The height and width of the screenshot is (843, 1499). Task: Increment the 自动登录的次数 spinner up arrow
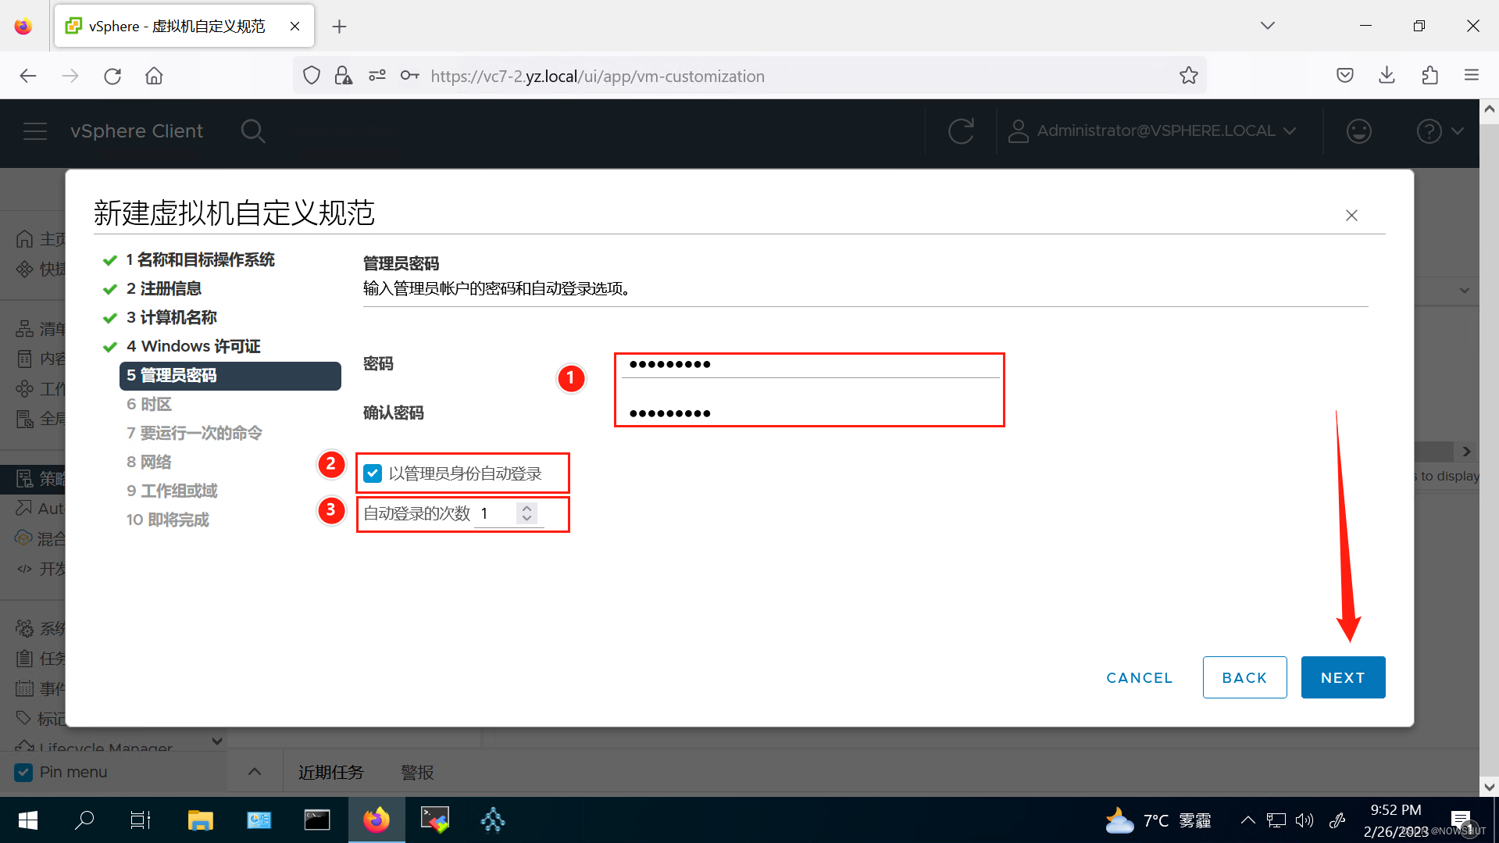[526, 508]
